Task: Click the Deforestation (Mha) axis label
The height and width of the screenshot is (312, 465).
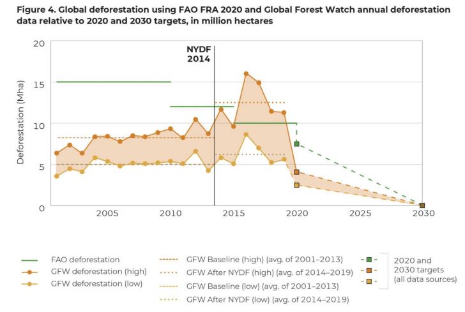Action: click(x=20, y=123)
